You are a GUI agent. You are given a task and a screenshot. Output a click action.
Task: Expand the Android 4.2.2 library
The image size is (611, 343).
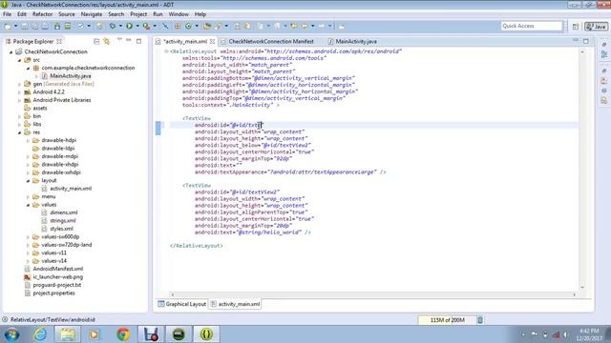(x=19, y=92)
